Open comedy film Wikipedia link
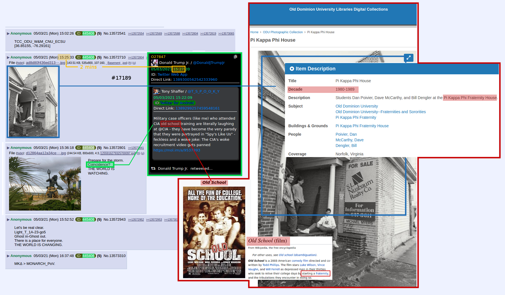505x295 pixels. (x=300, y=261)
